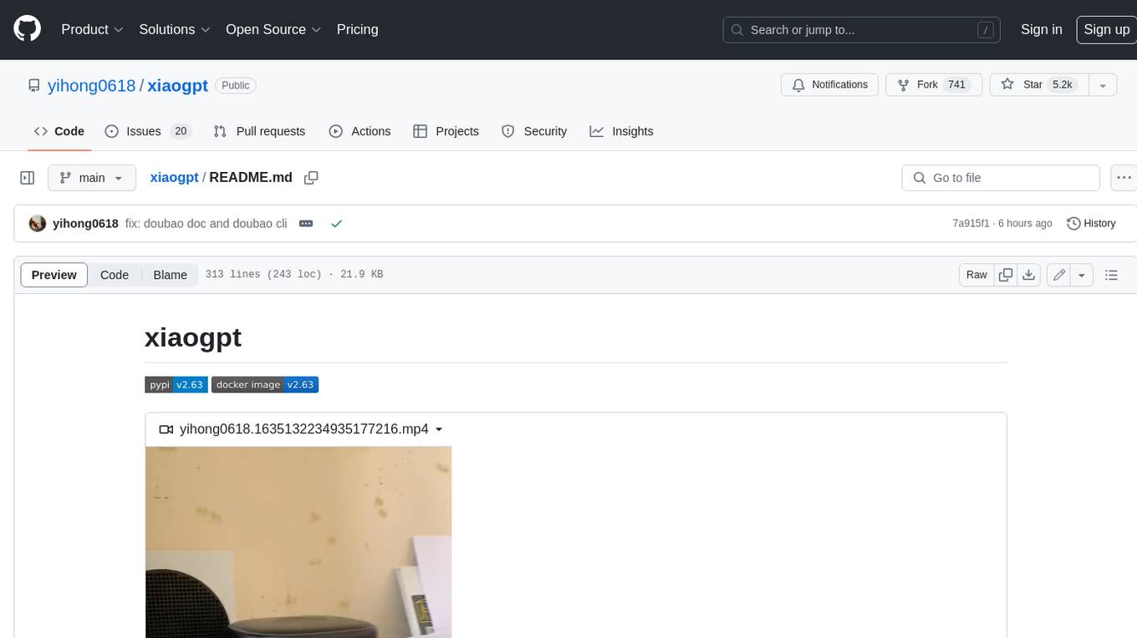Click the Sign up button
The height and width of the screenshot is (638, 1137).
pyautogui.click(x=1106, y=29)
